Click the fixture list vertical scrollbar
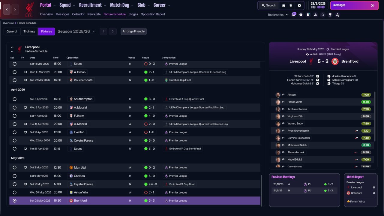The height and width of the screenshot is (216, 384). click(262, 191)
